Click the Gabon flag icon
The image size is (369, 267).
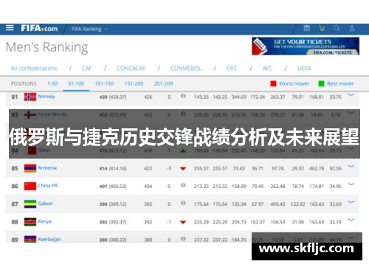[x=30, y=204]
